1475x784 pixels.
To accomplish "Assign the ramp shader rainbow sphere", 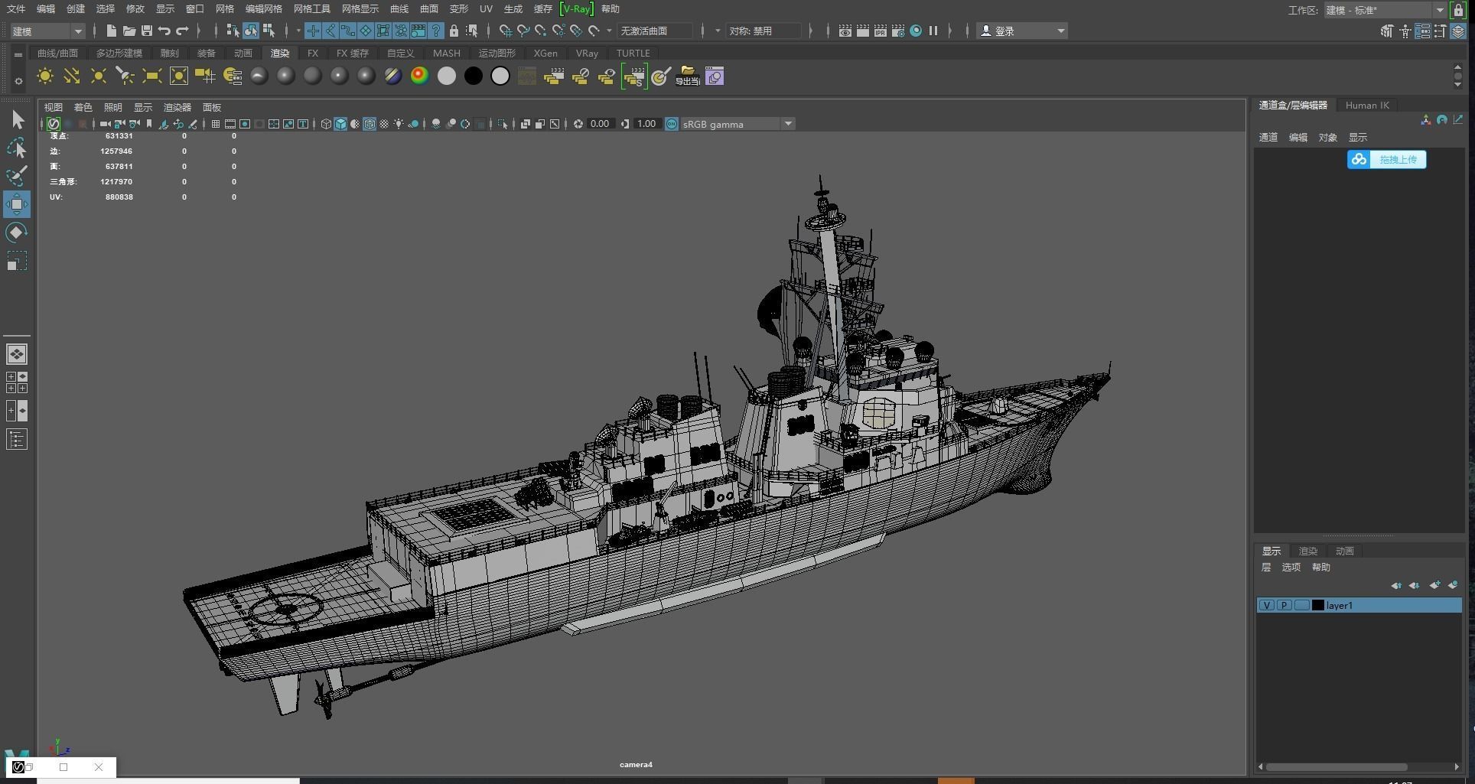I will click(419, 76).
